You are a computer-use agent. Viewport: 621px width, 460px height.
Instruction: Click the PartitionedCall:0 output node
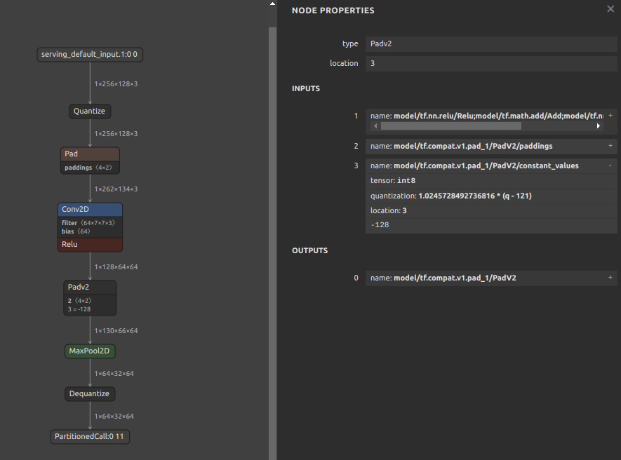[90, 437]
